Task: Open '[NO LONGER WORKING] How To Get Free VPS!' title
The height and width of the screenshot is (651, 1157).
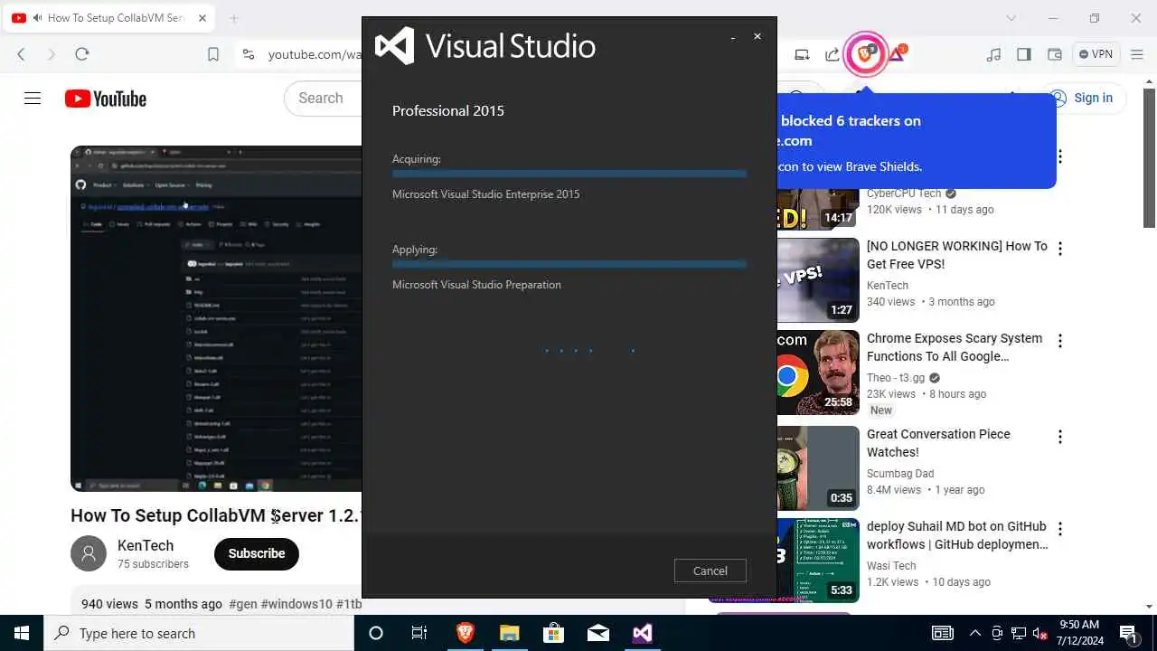Action: [x=957, y=255]
